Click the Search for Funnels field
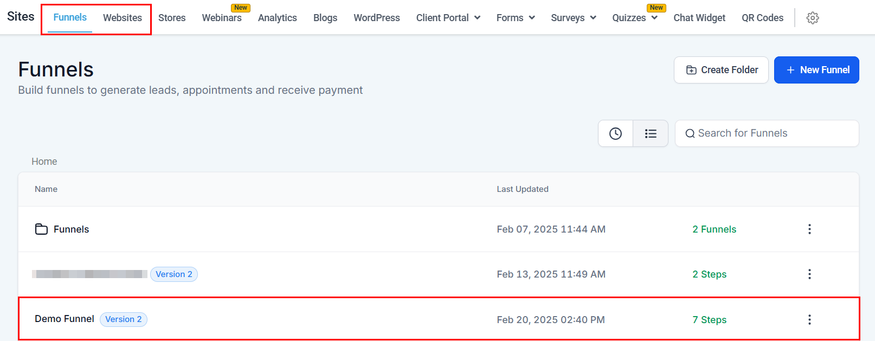The height and width of the screenshot is (341, 875). [x=767, y=133]
